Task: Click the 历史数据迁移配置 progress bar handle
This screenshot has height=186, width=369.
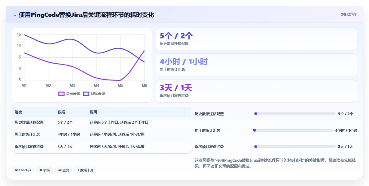Action: (256, 114)
